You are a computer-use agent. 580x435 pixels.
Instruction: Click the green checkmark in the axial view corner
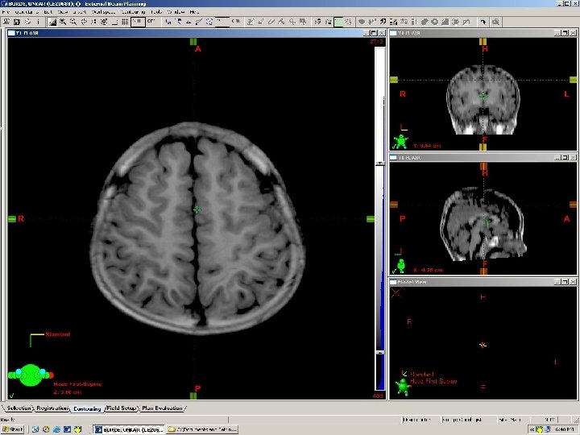coord(11,396)
